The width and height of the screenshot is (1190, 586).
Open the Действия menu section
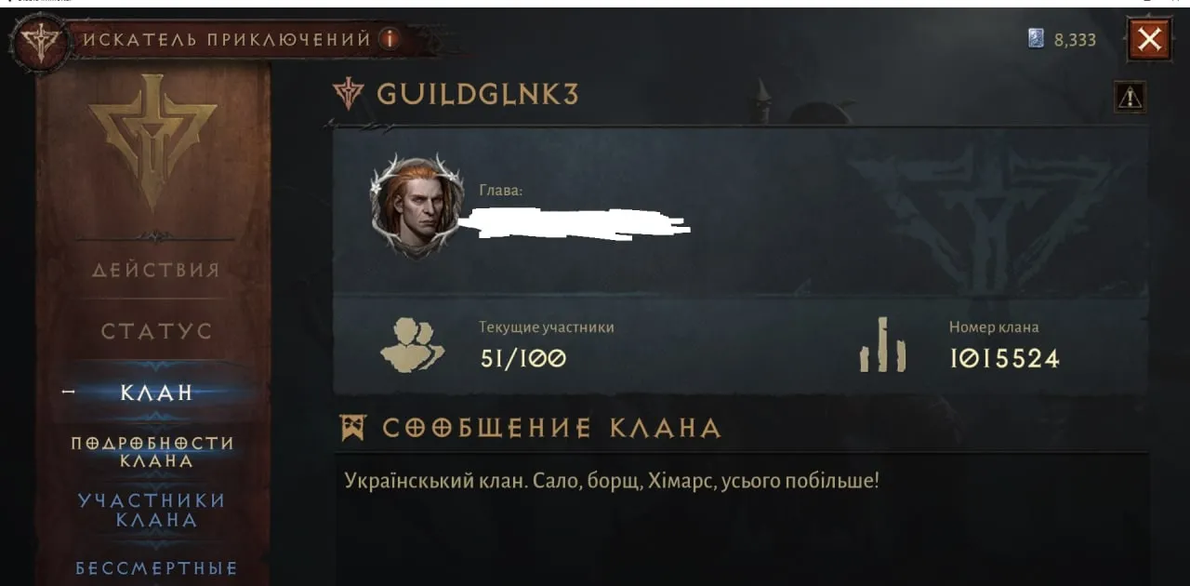pyautogui.click(x=155, y=271)
